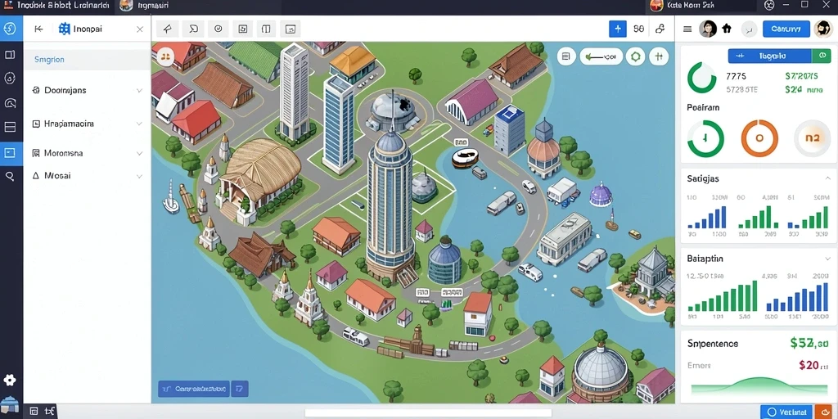Select the green circular refresh icon on map
The width and height of the screenshot is (838, 419).
pyautogui.click(x=635, y=56)
